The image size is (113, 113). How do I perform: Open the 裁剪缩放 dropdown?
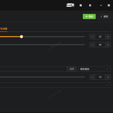pos(94,69)
